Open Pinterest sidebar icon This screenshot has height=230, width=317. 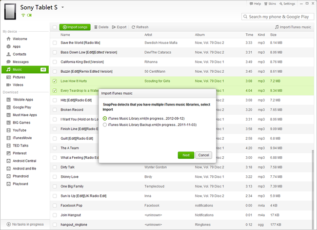pos(8,153)
